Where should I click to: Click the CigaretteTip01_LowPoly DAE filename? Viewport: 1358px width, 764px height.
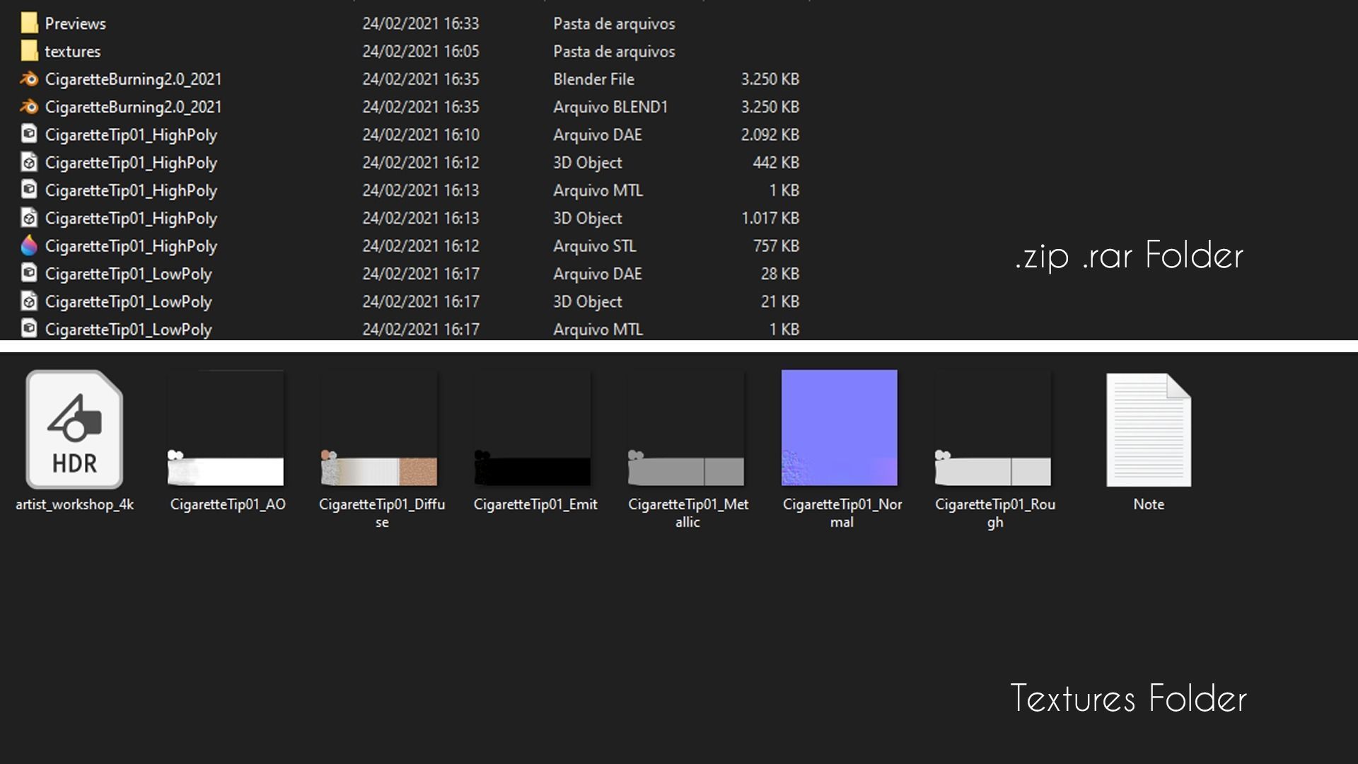pyautogui.click(x=128, y=274)
